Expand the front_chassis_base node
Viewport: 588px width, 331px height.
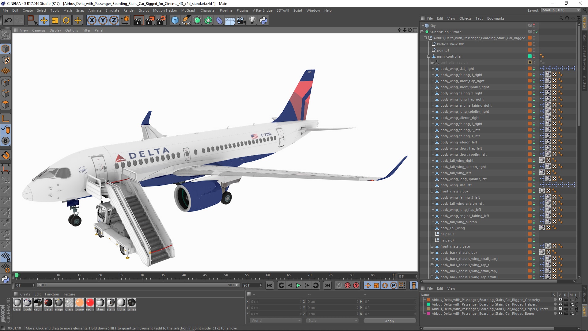[x=432, y=246]
